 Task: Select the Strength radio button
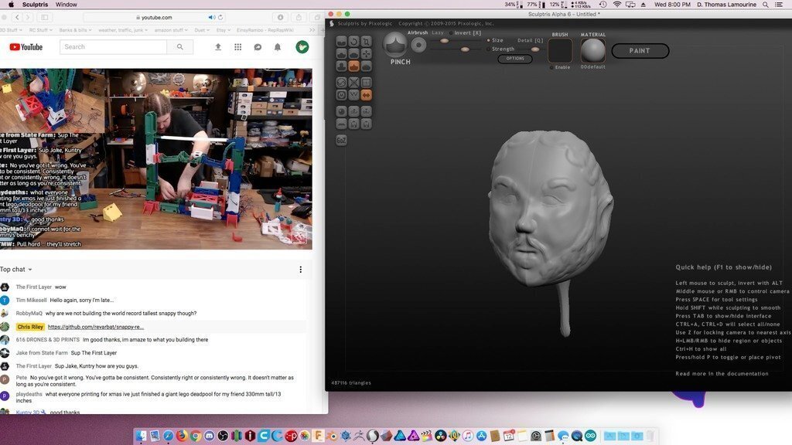489,49
